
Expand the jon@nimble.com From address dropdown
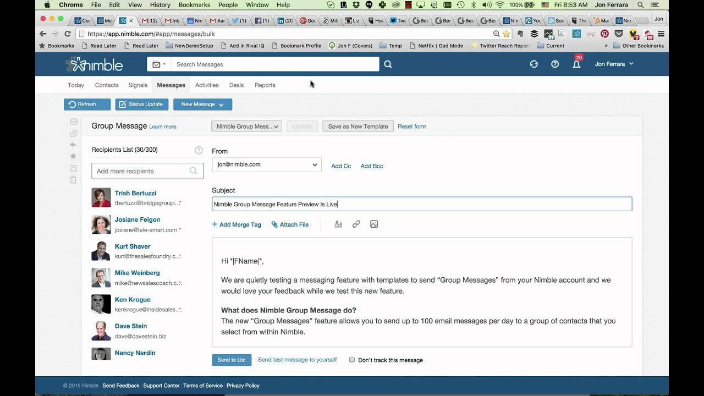pos(266,164)
